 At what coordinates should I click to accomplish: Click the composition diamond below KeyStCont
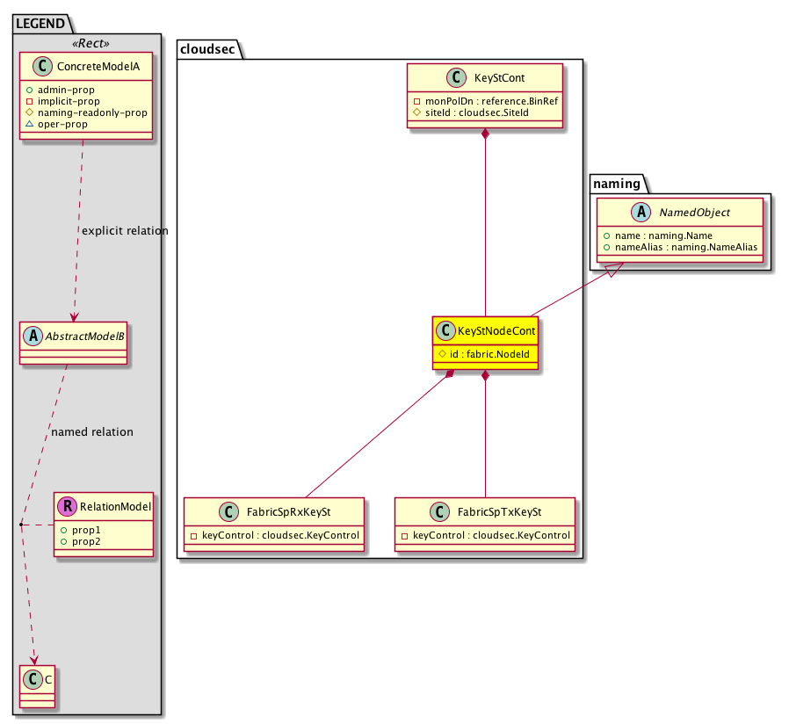coord(486,135)
